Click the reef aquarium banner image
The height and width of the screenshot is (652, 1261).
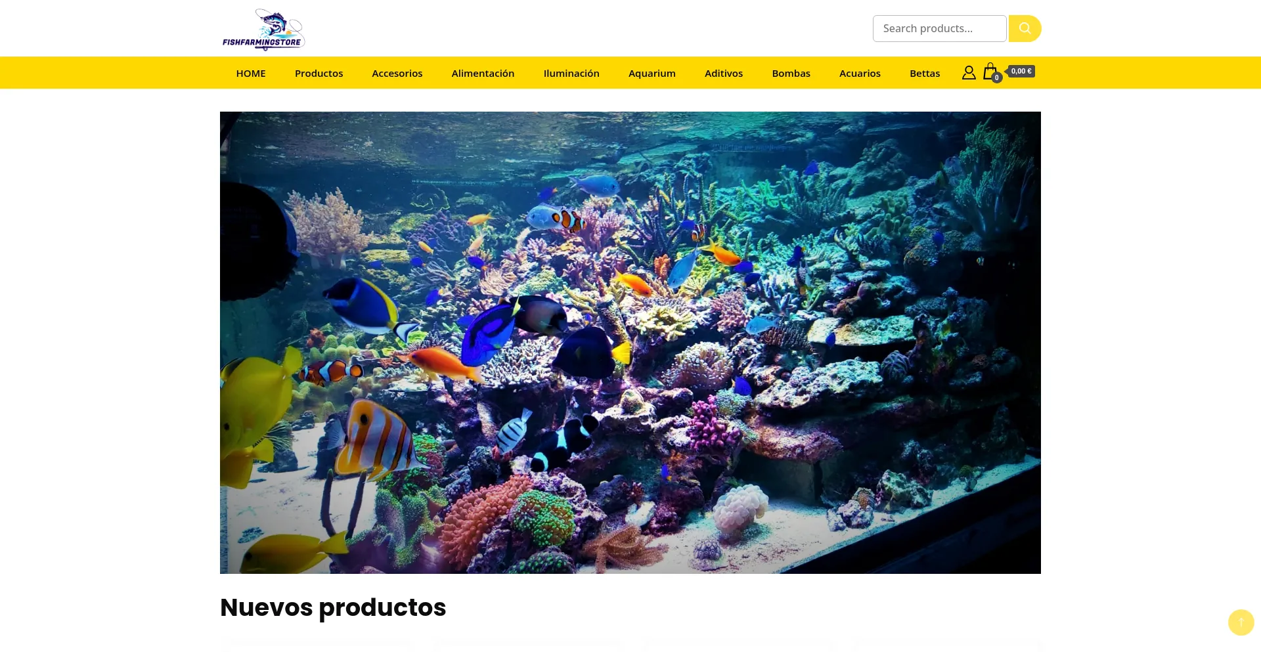(630, 342)
